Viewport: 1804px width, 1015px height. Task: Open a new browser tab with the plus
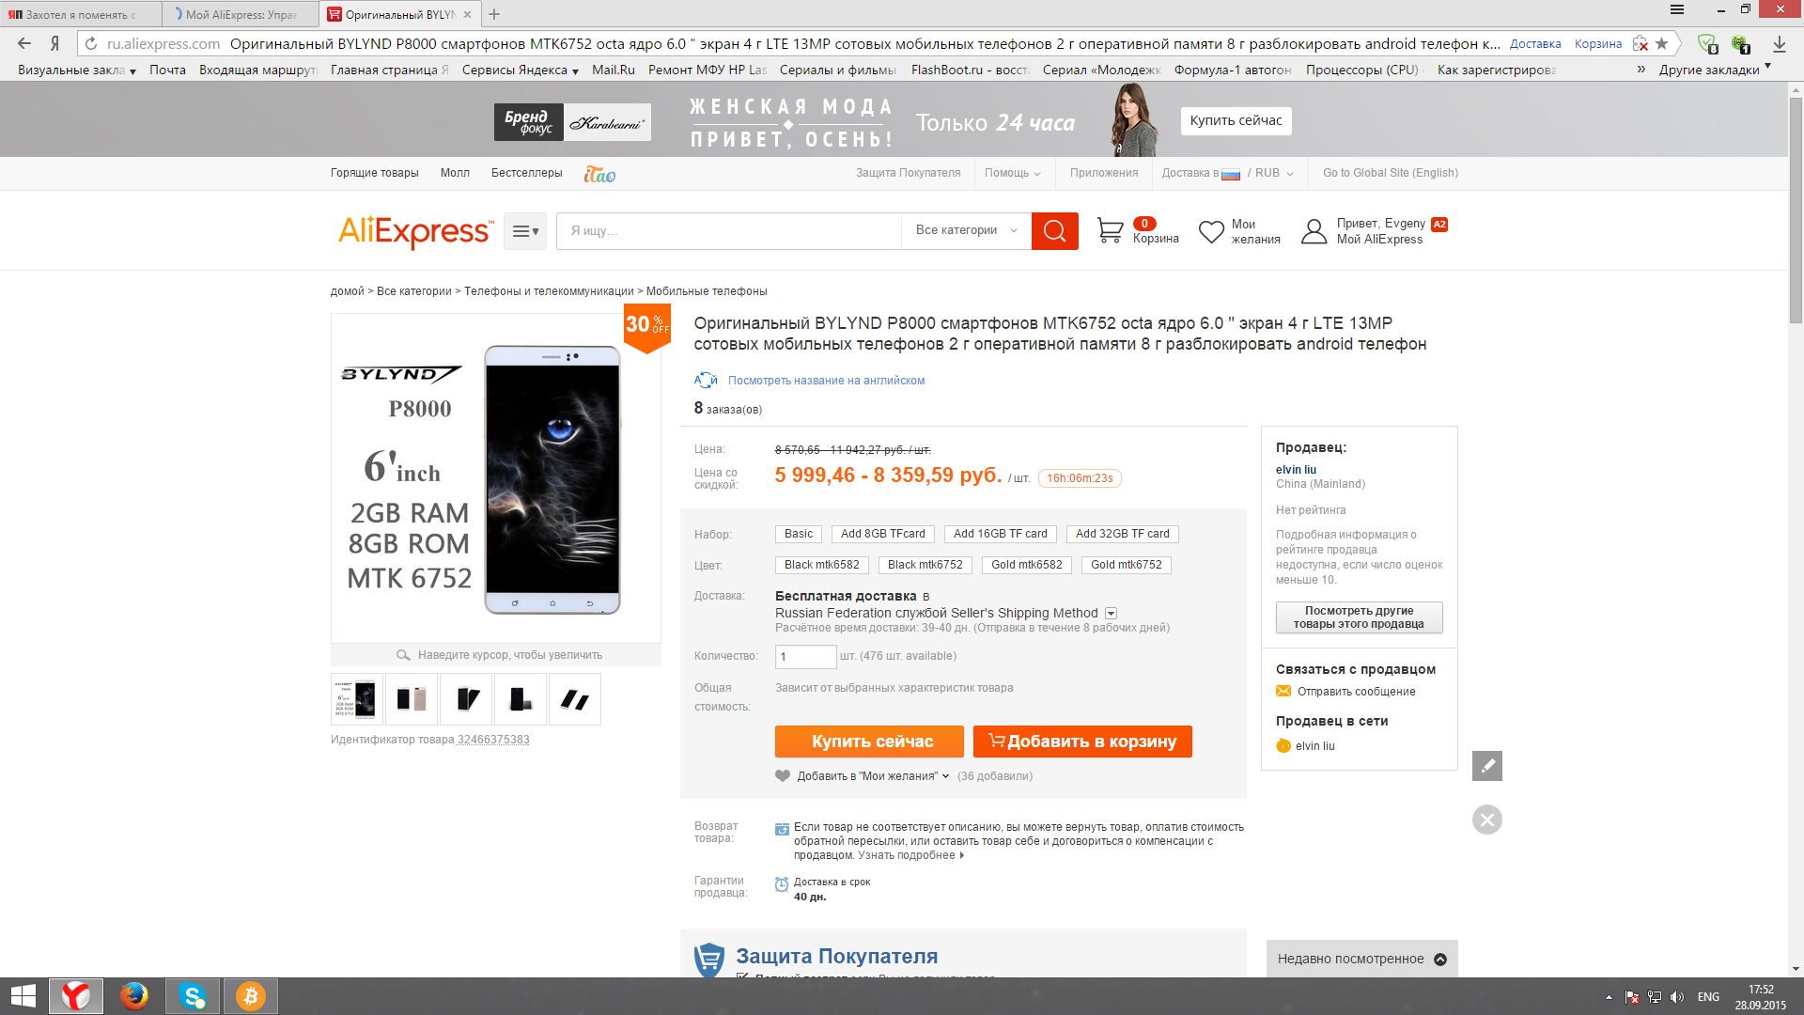pos(494,14)
